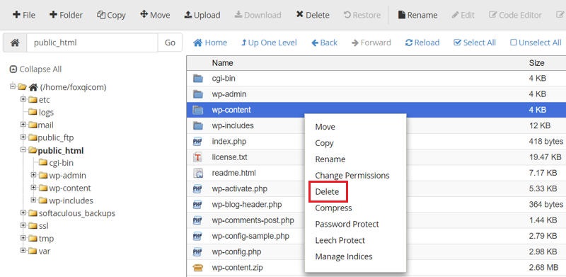Click the wp-comments-post.php file icon
Screen dimensions: 566x277
pos(198,220)
